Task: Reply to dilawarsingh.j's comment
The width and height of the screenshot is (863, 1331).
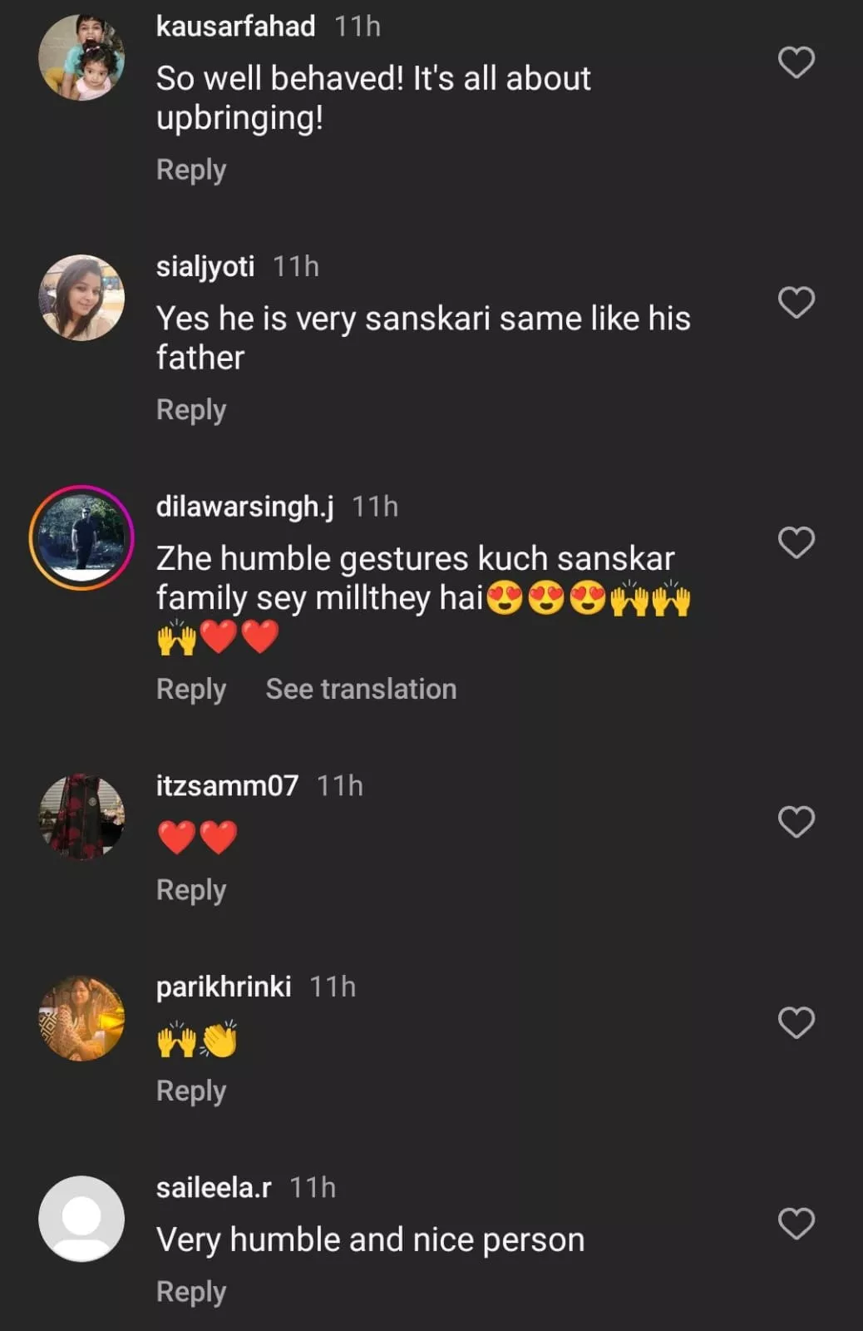Action: 191,690
